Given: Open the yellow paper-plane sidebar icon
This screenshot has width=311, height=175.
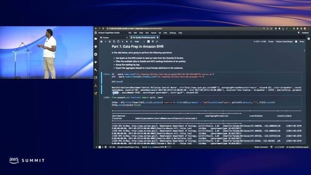Looking at the screenshot, I should [96, 93].
